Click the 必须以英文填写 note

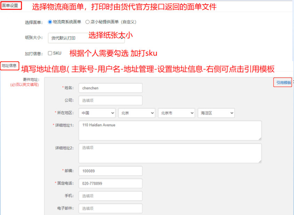(25, 85)
